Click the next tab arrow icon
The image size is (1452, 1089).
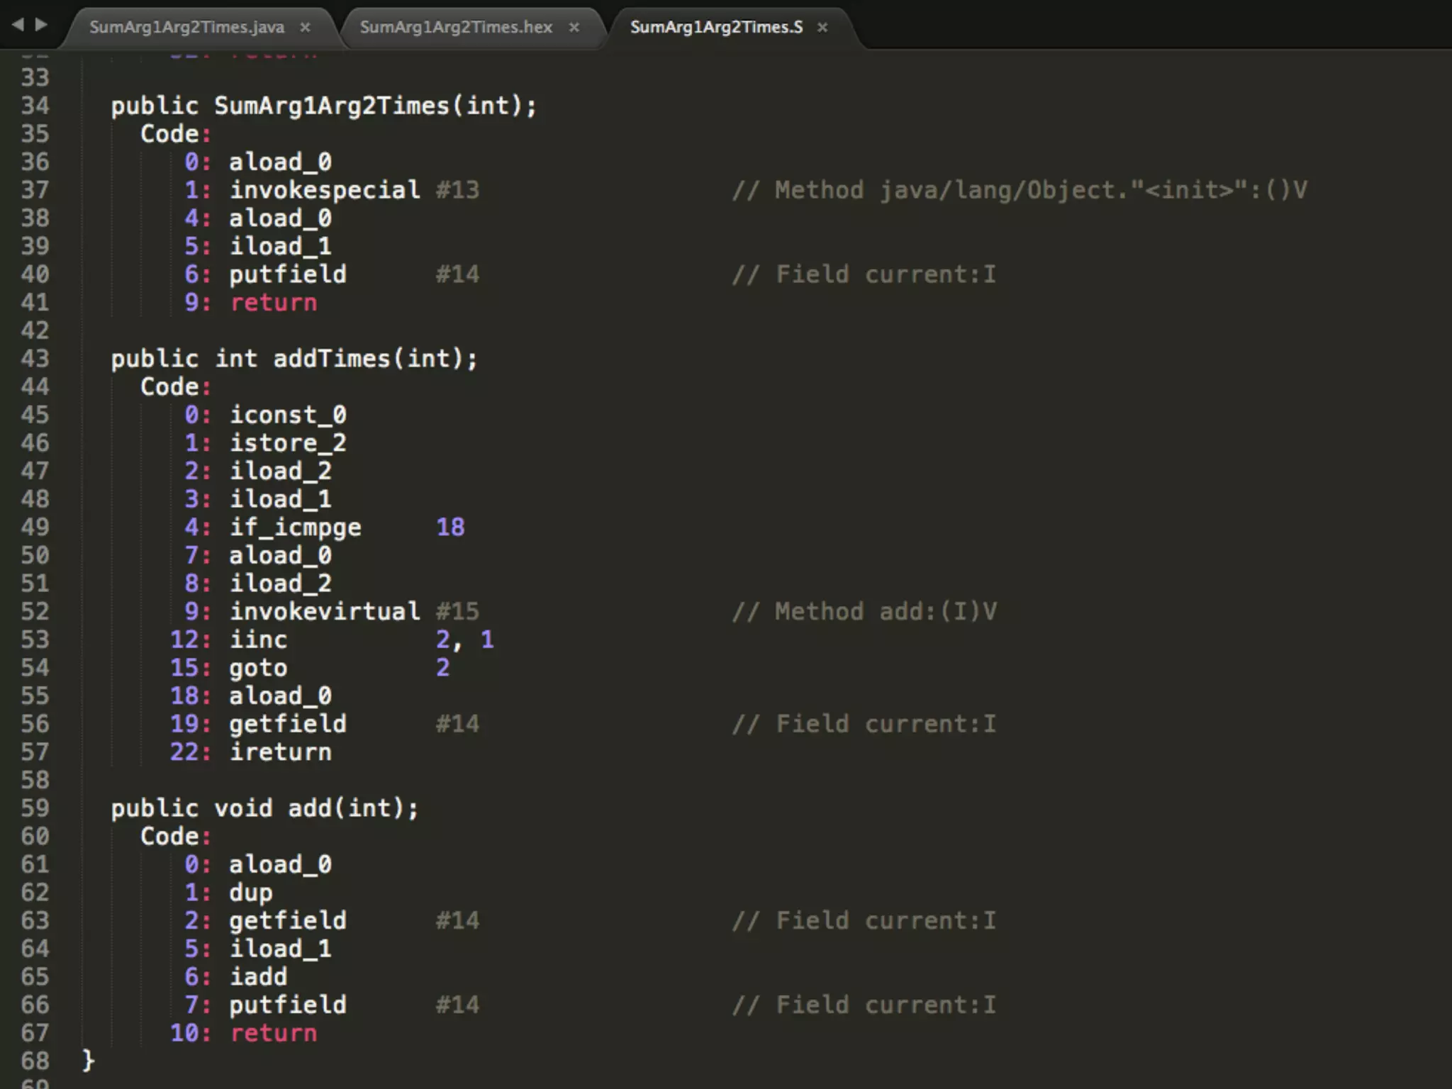[x=41, y=25]
